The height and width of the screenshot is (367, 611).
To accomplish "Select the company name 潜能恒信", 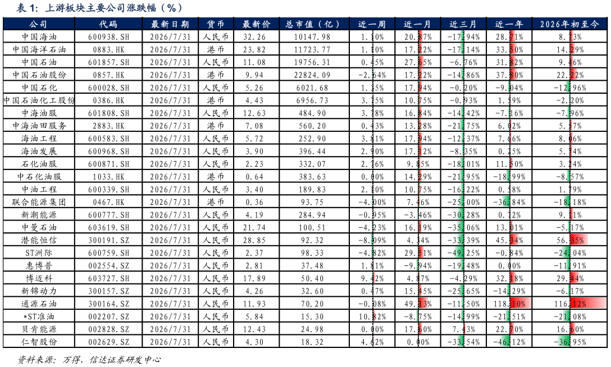I will [x=39, y=240].
